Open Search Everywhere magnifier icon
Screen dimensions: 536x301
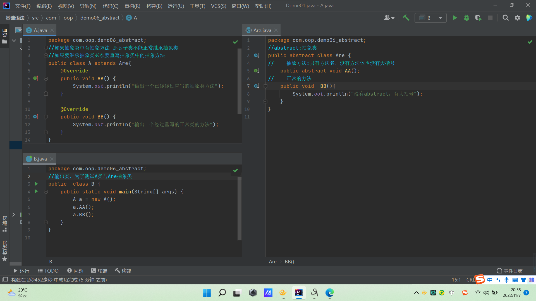click(505, 18)
